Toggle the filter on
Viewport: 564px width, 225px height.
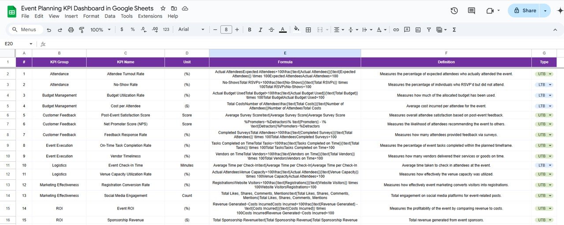click(428, 29)
